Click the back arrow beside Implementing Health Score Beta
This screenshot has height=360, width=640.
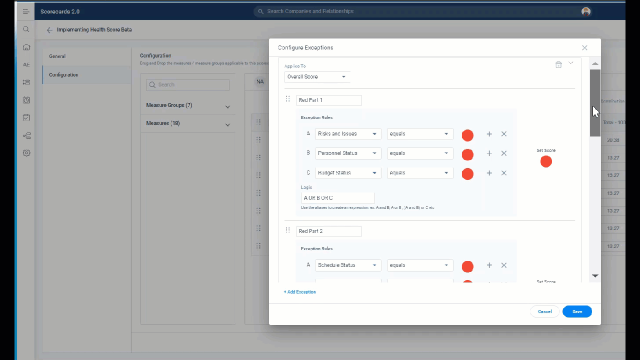pos(49,30)
